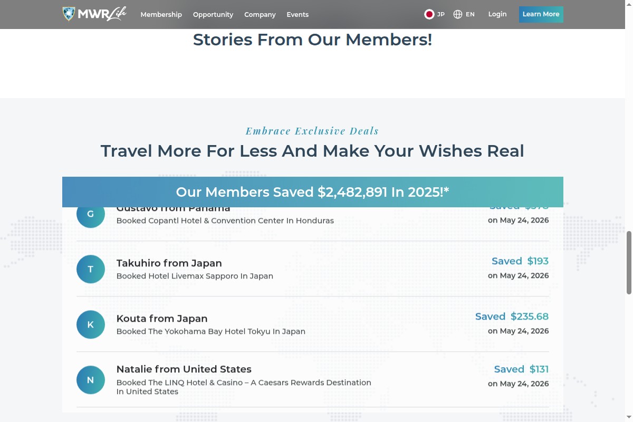633x422 pixels.
Task: Click the MWR Life logo
Action: tap(94, 14)
